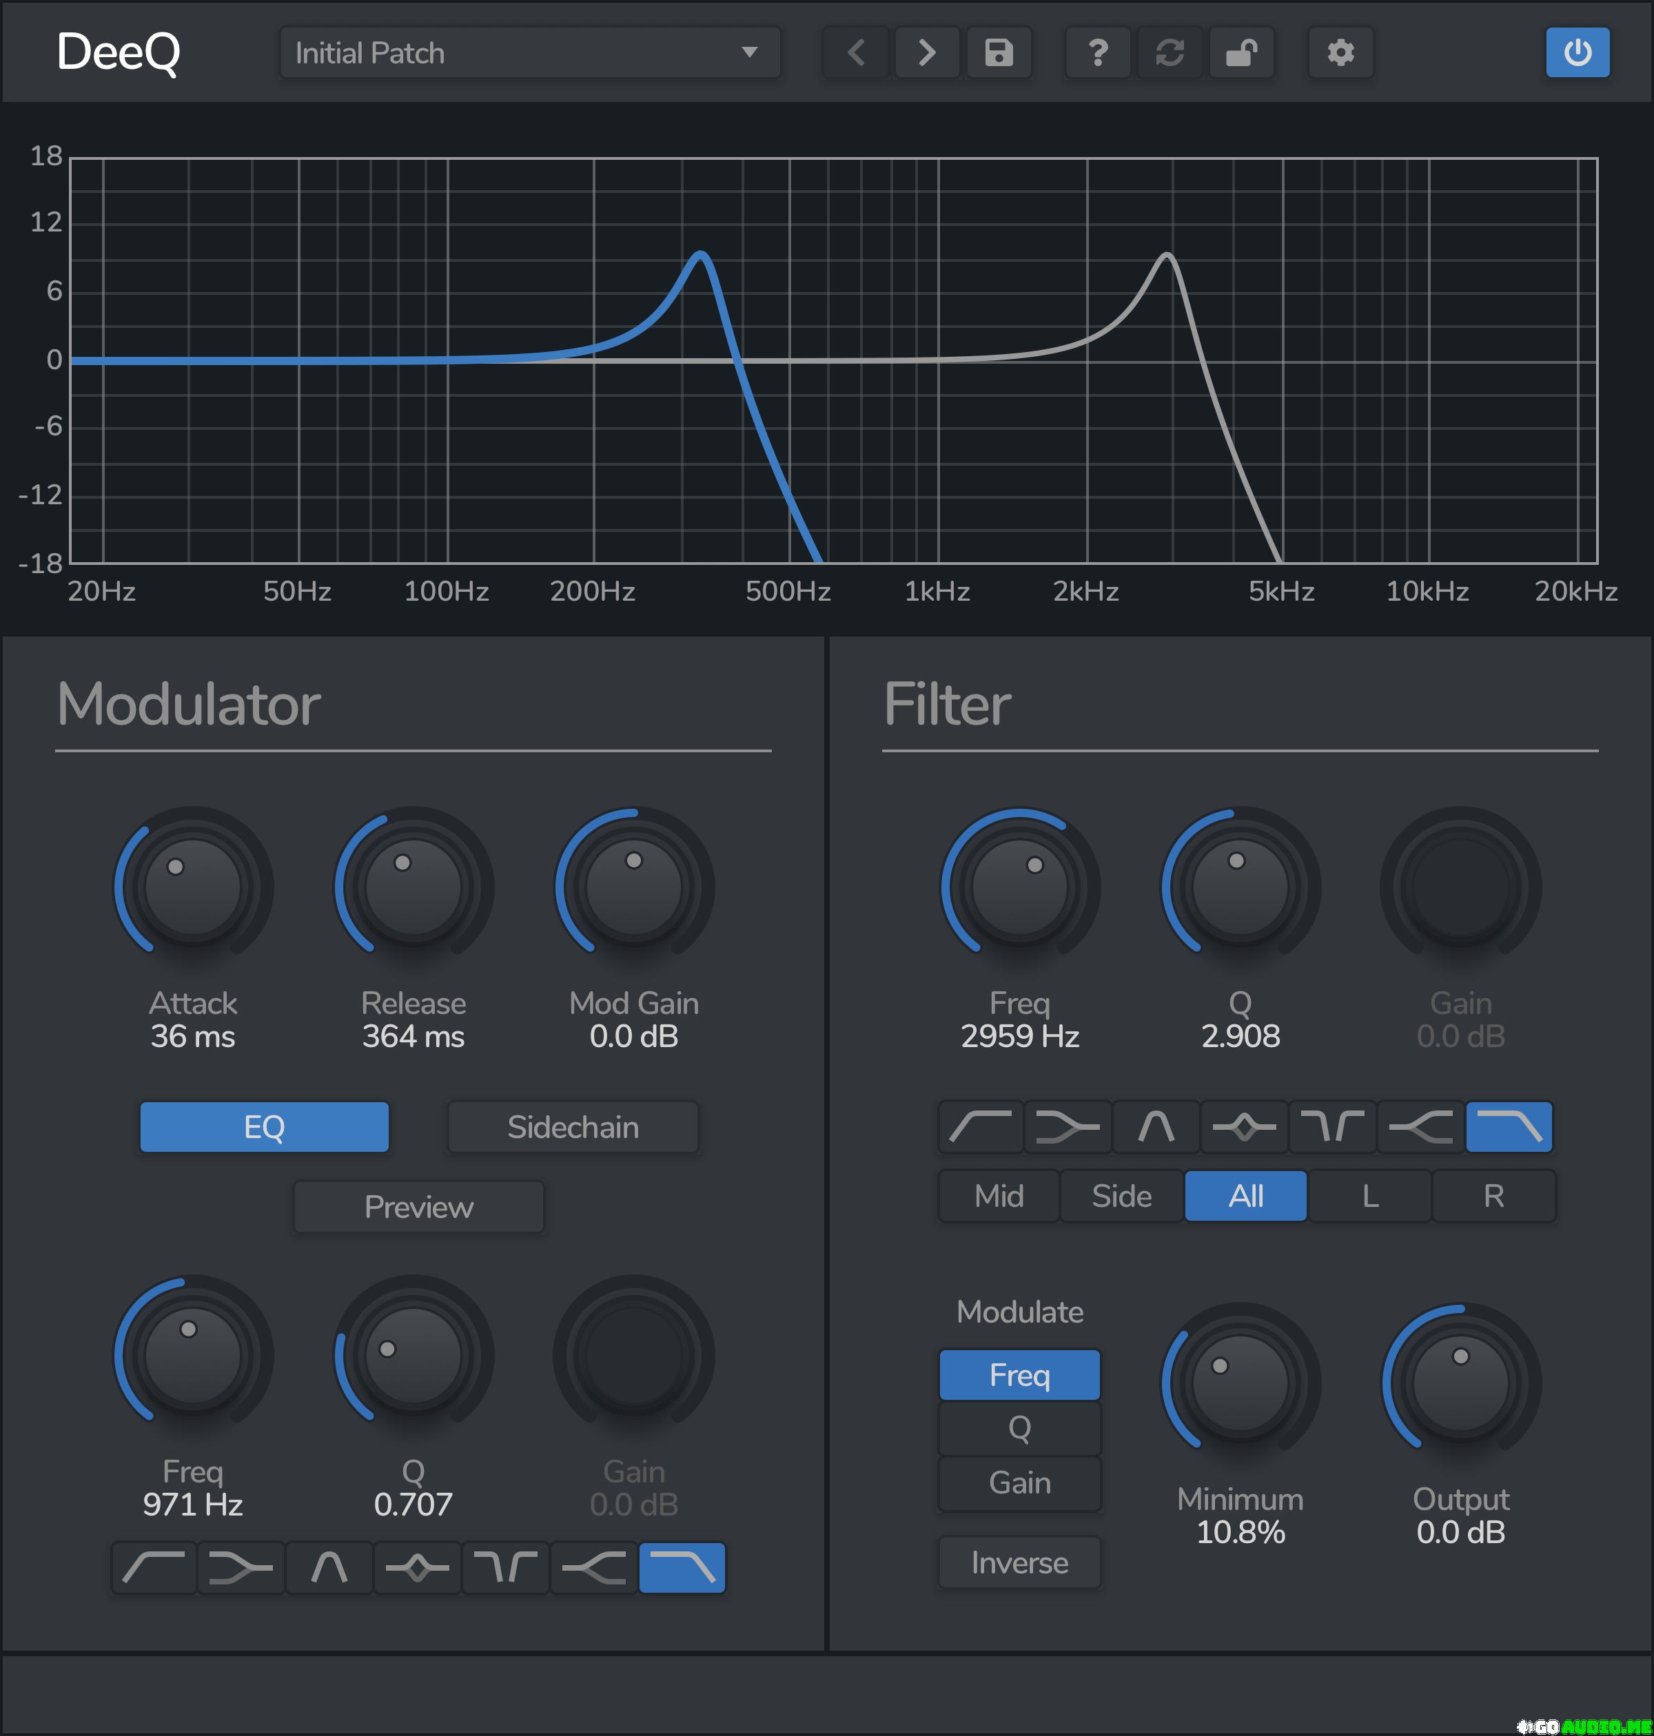Toggle the plugin power bypass button

pos(1578,53)
